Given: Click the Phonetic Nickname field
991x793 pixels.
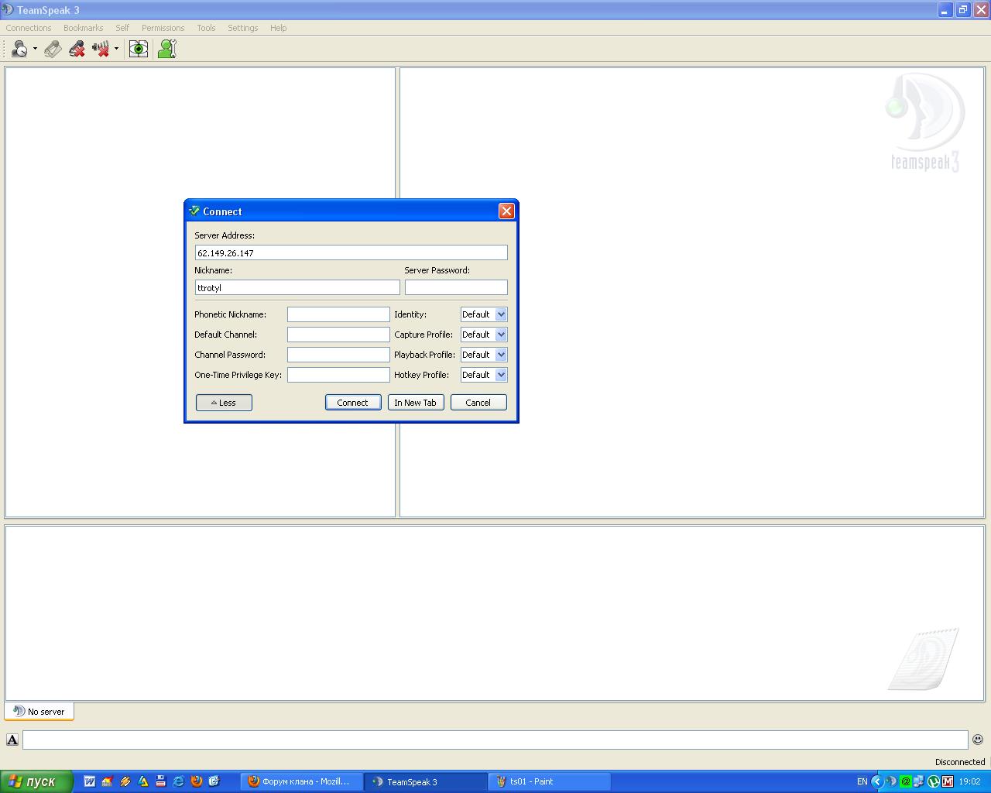Looking at the screenshot, I should click(338, 314).
